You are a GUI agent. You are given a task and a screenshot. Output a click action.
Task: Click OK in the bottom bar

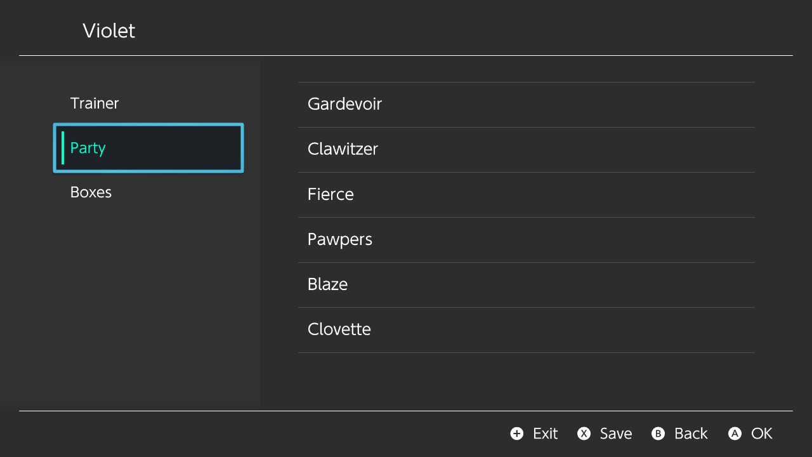click(x=762, y=434)
